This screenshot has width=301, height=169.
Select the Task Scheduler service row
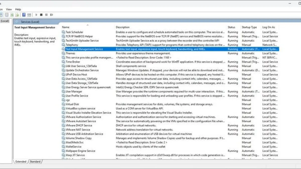[x=74, y=32]
